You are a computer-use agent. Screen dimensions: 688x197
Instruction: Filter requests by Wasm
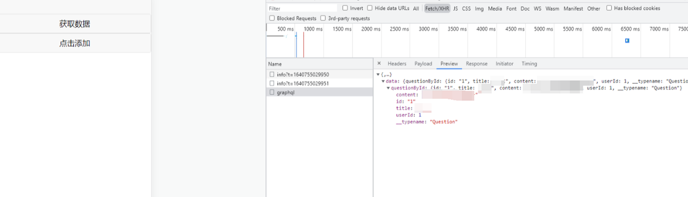point(552,9)
